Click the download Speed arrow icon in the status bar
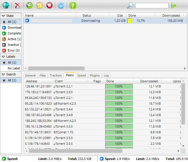Viewport: 188px width, 162px height. point(101,159)
